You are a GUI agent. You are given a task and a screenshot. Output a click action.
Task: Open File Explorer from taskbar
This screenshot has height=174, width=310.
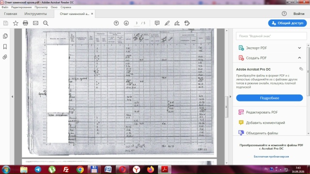(24, 170)
